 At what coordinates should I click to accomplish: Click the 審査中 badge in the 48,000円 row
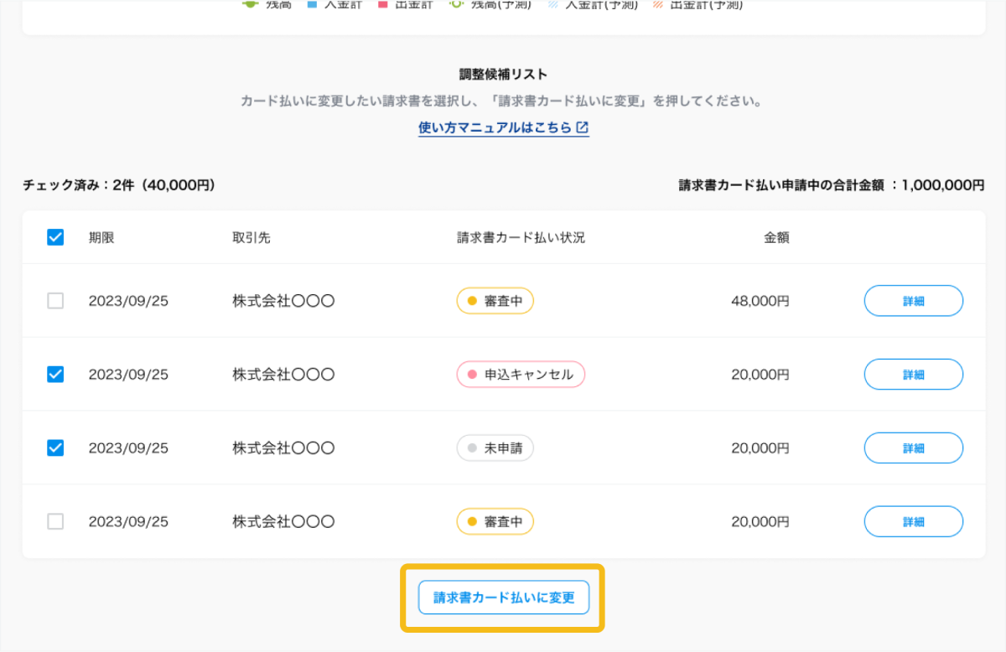click(x=495, y=301)
